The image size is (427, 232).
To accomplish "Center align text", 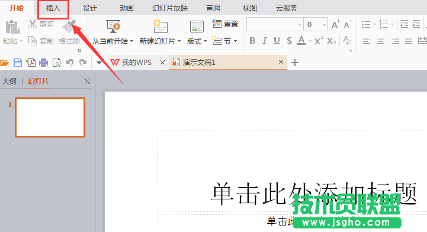I will [x=381, y=41].
